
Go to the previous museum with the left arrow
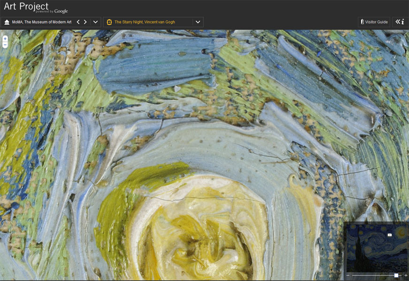[78, 22]
